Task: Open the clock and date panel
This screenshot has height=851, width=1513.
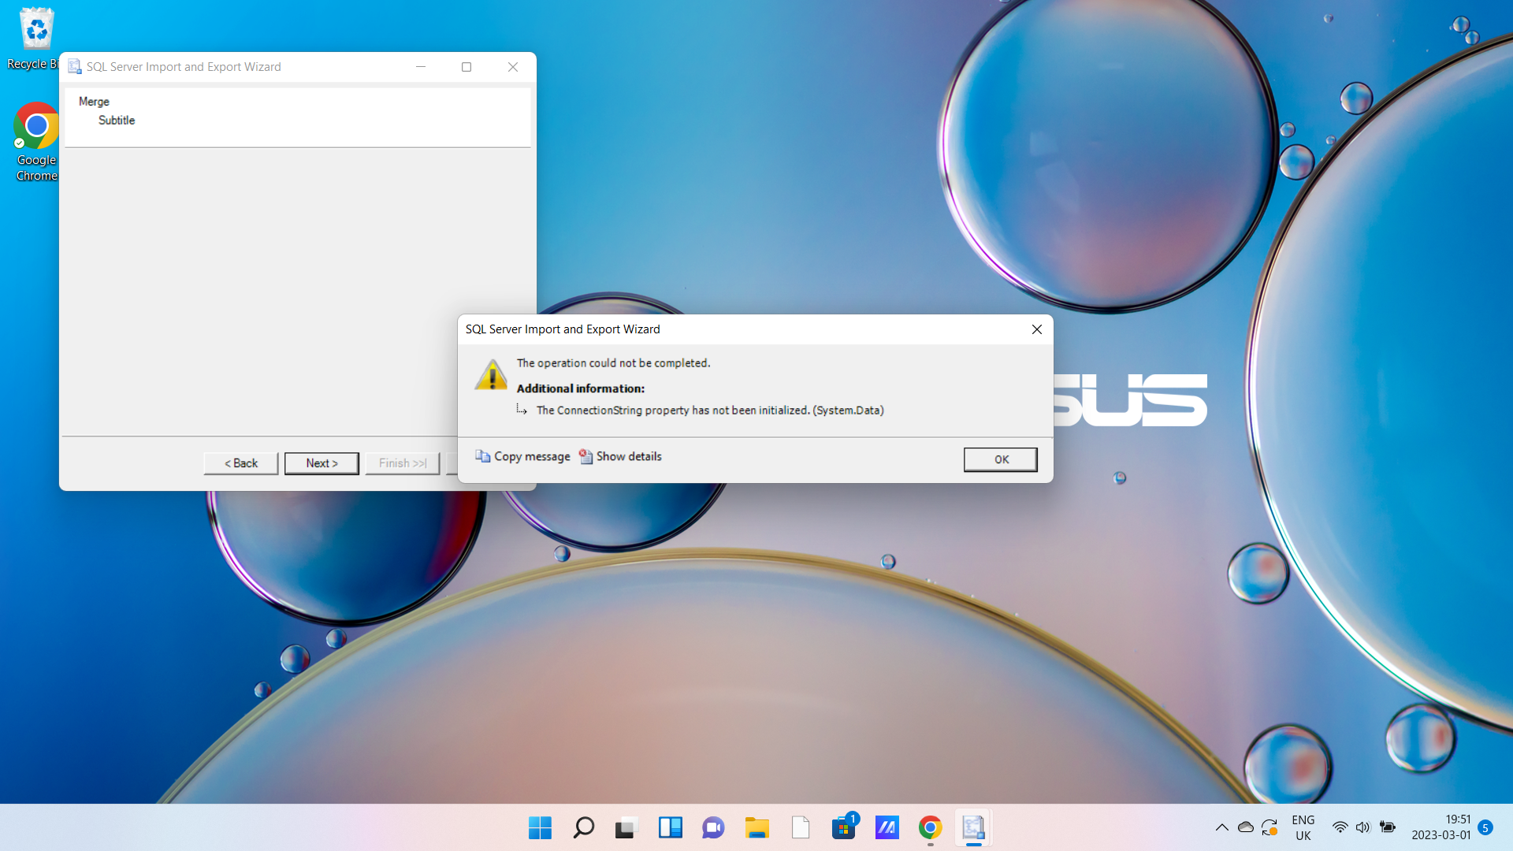Action: coord(1441,827)
